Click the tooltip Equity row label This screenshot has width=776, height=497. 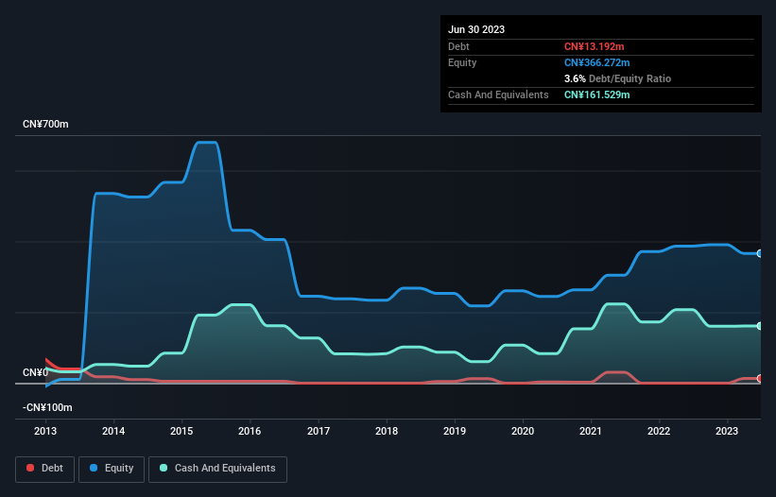pos(462,62)
